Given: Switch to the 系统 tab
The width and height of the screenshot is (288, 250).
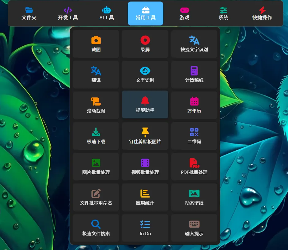Looking at the screenshot, I should pyautogui.click(x=223, y=13).
